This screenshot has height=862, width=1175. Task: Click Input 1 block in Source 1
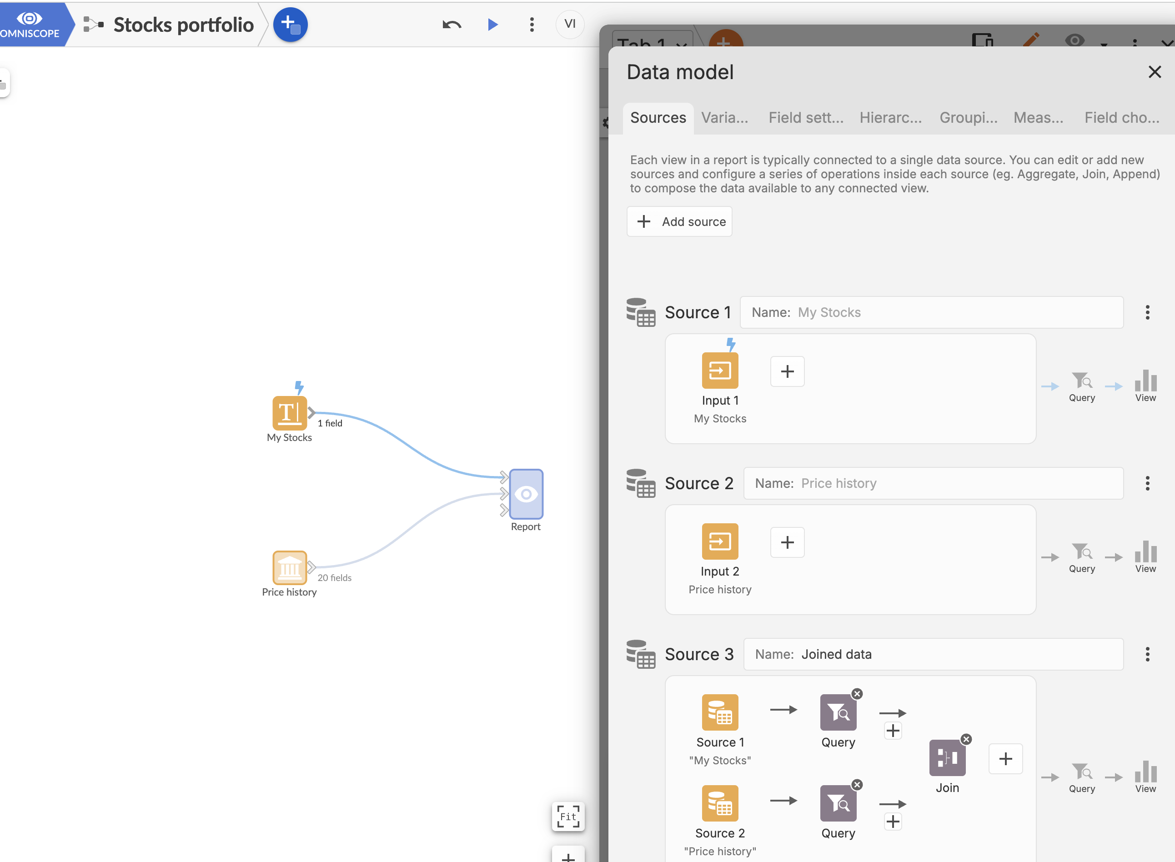[719, 371]
